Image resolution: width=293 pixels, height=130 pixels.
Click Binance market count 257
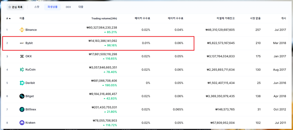pos(258,30)
